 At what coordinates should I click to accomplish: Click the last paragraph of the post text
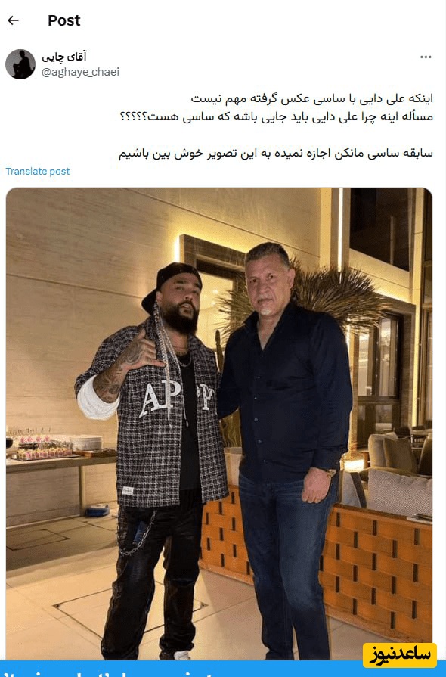pyautogui.click(x=276, y=154)
